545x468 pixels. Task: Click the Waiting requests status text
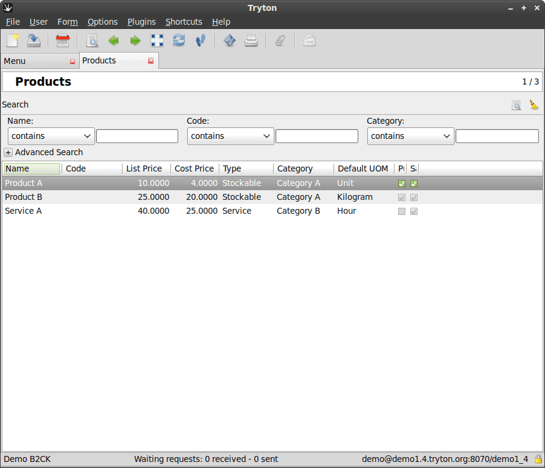click(x=206, y=459)
